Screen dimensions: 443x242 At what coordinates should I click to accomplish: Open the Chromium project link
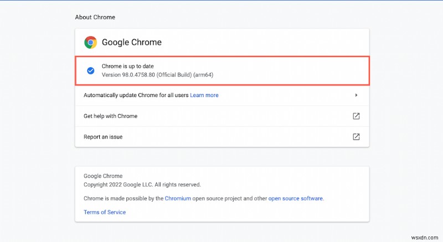tap(178, 198)
